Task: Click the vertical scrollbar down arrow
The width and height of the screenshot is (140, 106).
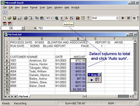Action: (x=135, y=93)
